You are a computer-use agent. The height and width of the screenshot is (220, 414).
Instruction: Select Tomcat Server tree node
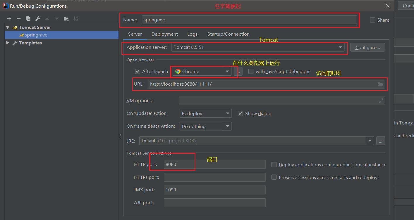coord(35,27)
